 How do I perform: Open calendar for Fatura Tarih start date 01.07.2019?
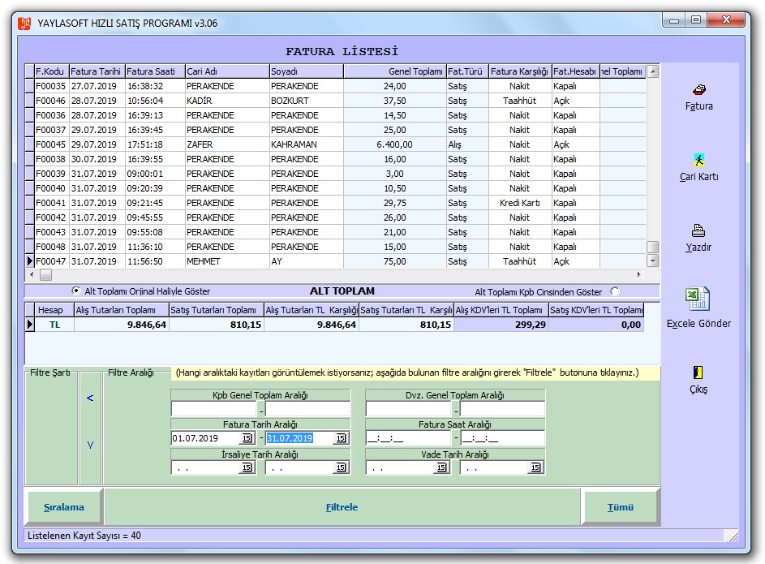pyautogui.click(x=247, y=438)
